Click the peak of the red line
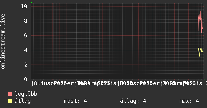Screen dimensions: 207x108 click(201, 11)
